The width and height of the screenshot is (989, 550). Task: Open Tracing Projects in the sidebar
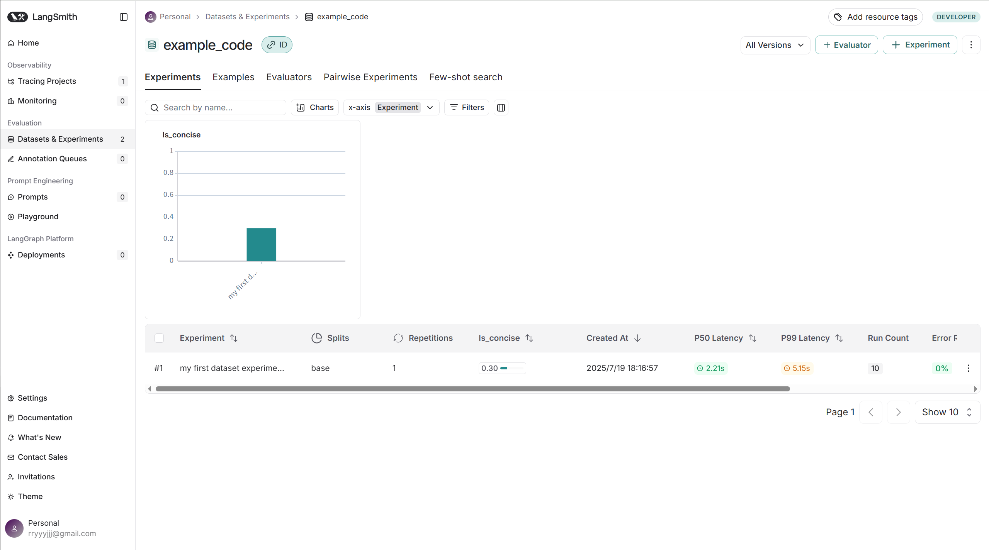coord(67,81)
